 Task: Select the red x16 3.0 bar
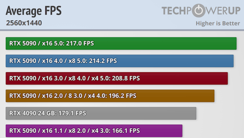[x=117, y=78]
